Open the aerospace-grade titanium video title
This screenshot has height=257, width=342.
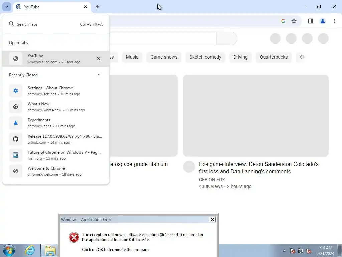pyautogui.click(x=139, y=164)
